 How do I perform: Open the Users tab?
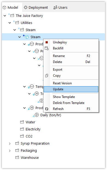coord(60,7)
